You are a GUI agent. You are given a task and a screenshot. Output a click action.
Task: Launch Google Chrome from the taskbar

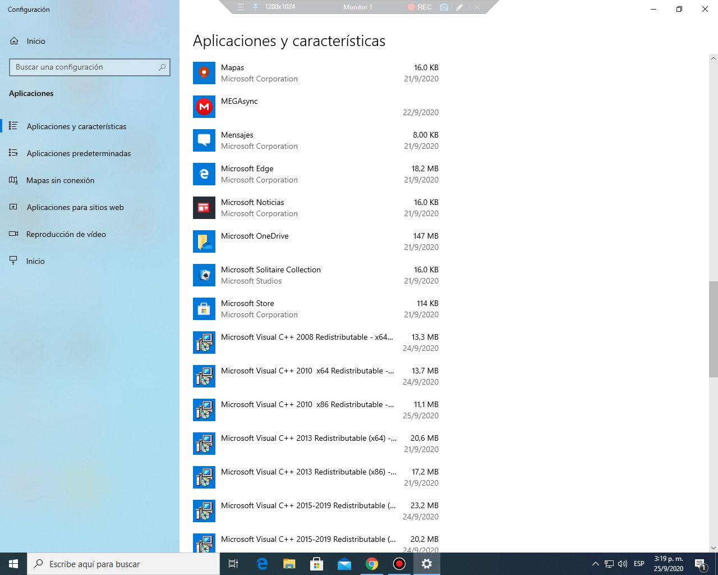pyautogui.click(x=371, y=564)
